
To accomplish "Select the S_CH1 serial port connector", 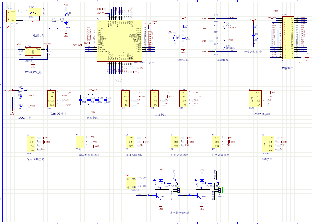I will coord(125,99).
